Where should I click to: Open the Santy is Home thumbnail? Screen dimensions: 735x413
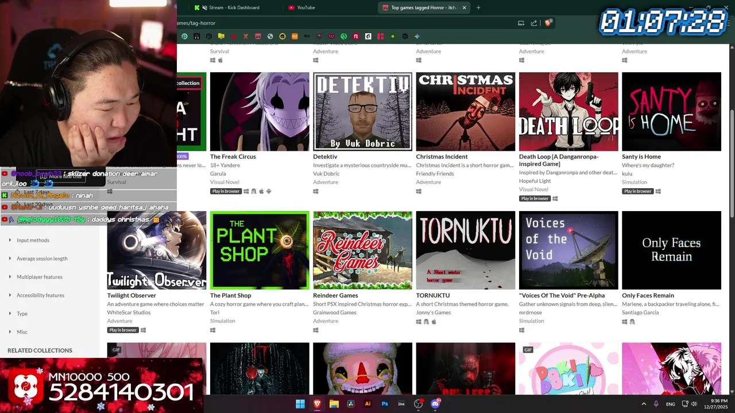point(671,111)
